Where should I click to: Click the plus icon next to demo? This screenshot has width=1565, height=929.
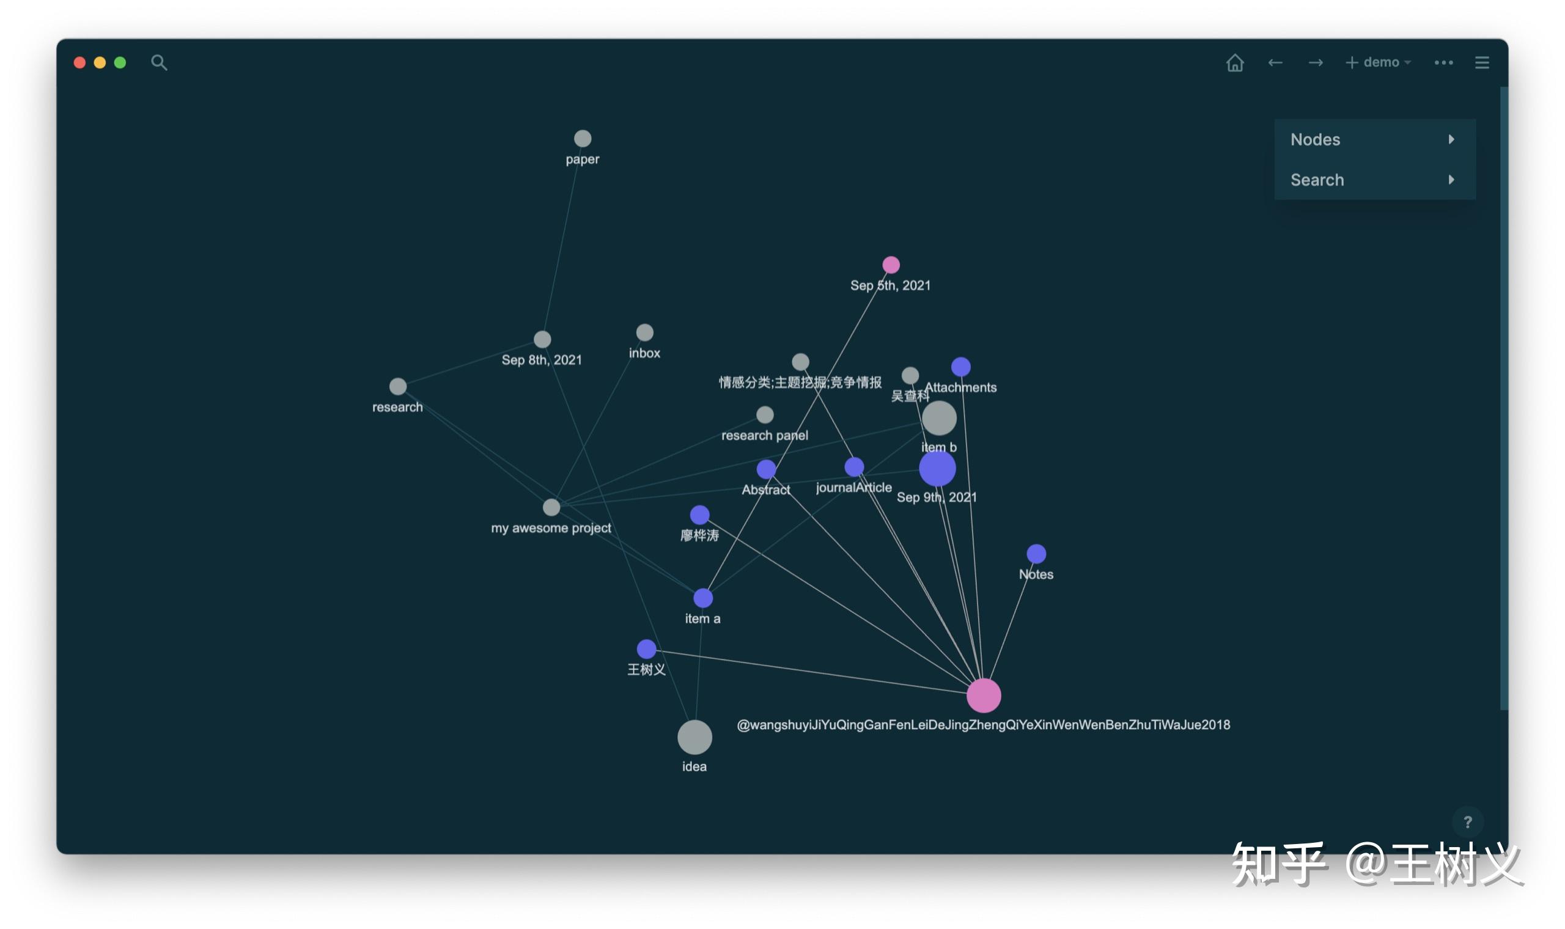[x=1352, y=62]
